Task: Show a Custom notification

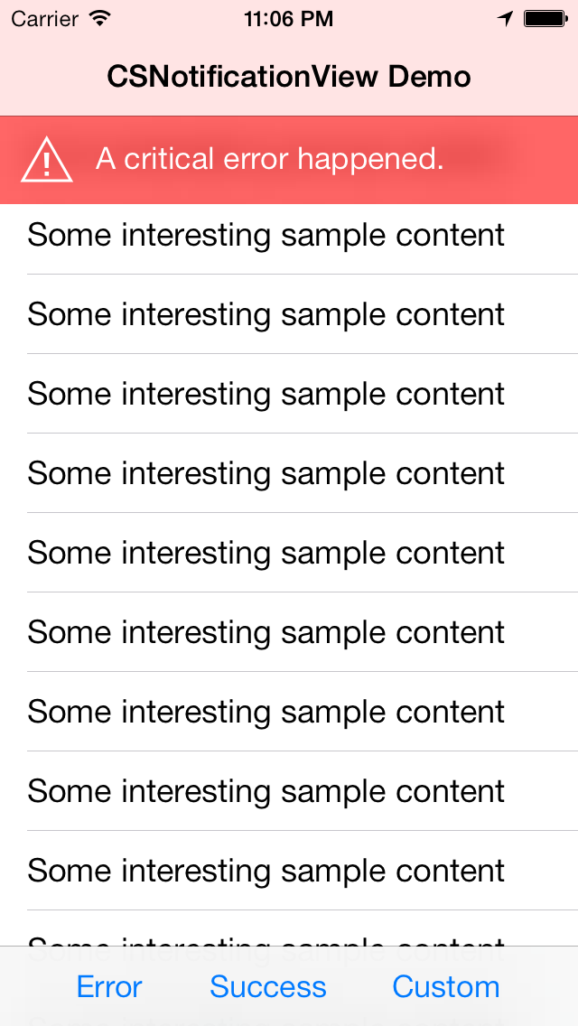Action: (x=445, y=986)
